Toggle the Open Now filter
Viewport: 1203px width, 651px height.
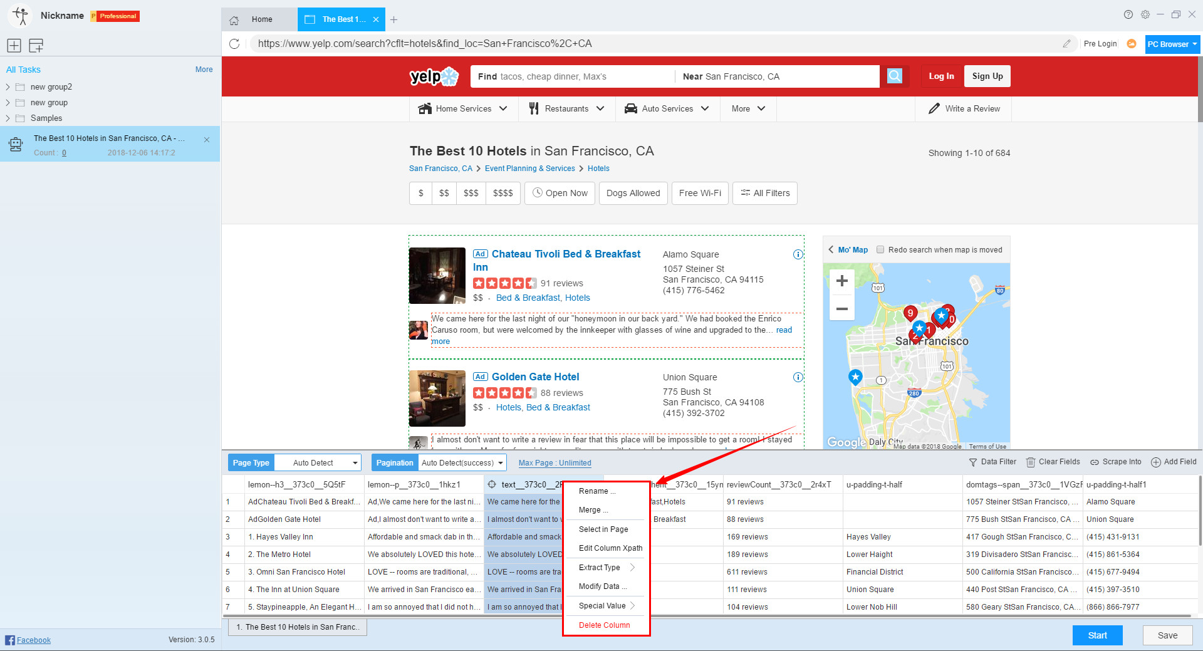tap(560, 193)
